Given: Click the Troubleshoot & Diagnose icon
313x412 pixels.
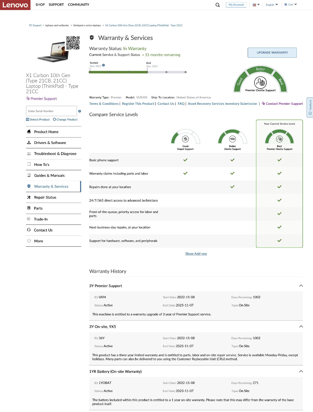Looking at the screenshot, I should tap(29, 153).
